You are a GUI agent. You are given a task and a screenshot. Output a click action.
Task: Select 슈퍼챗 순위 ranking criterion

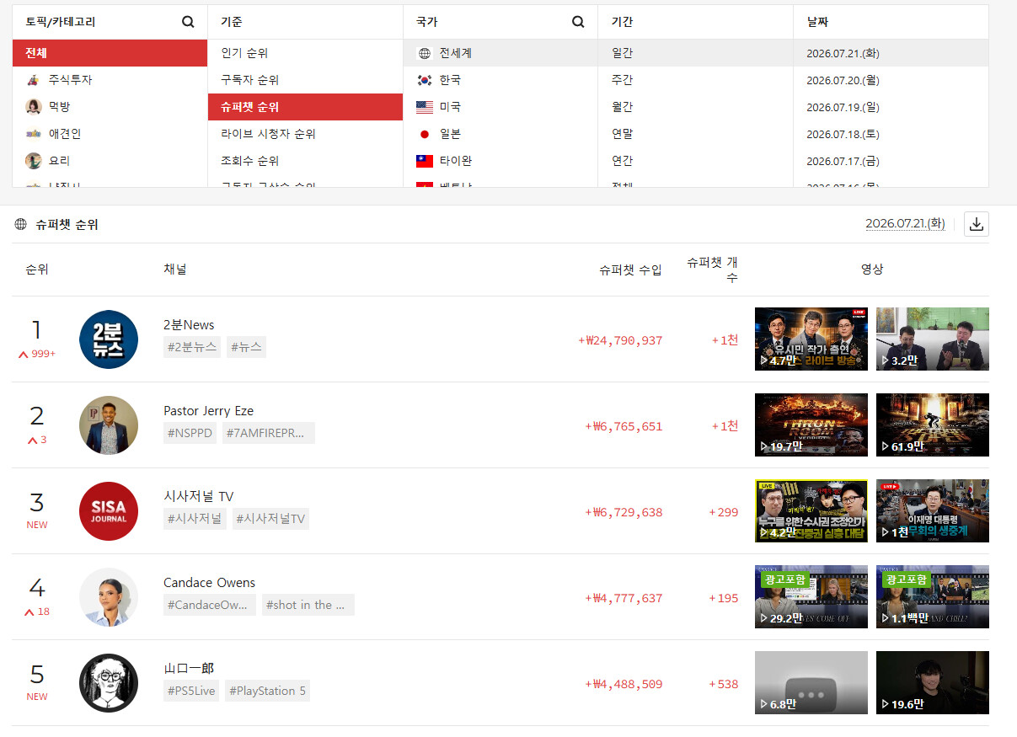point(305,107)
